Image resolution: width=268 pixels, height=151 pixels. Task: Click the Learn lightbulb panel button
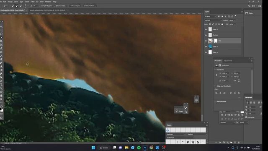click(x=179, y=111)
